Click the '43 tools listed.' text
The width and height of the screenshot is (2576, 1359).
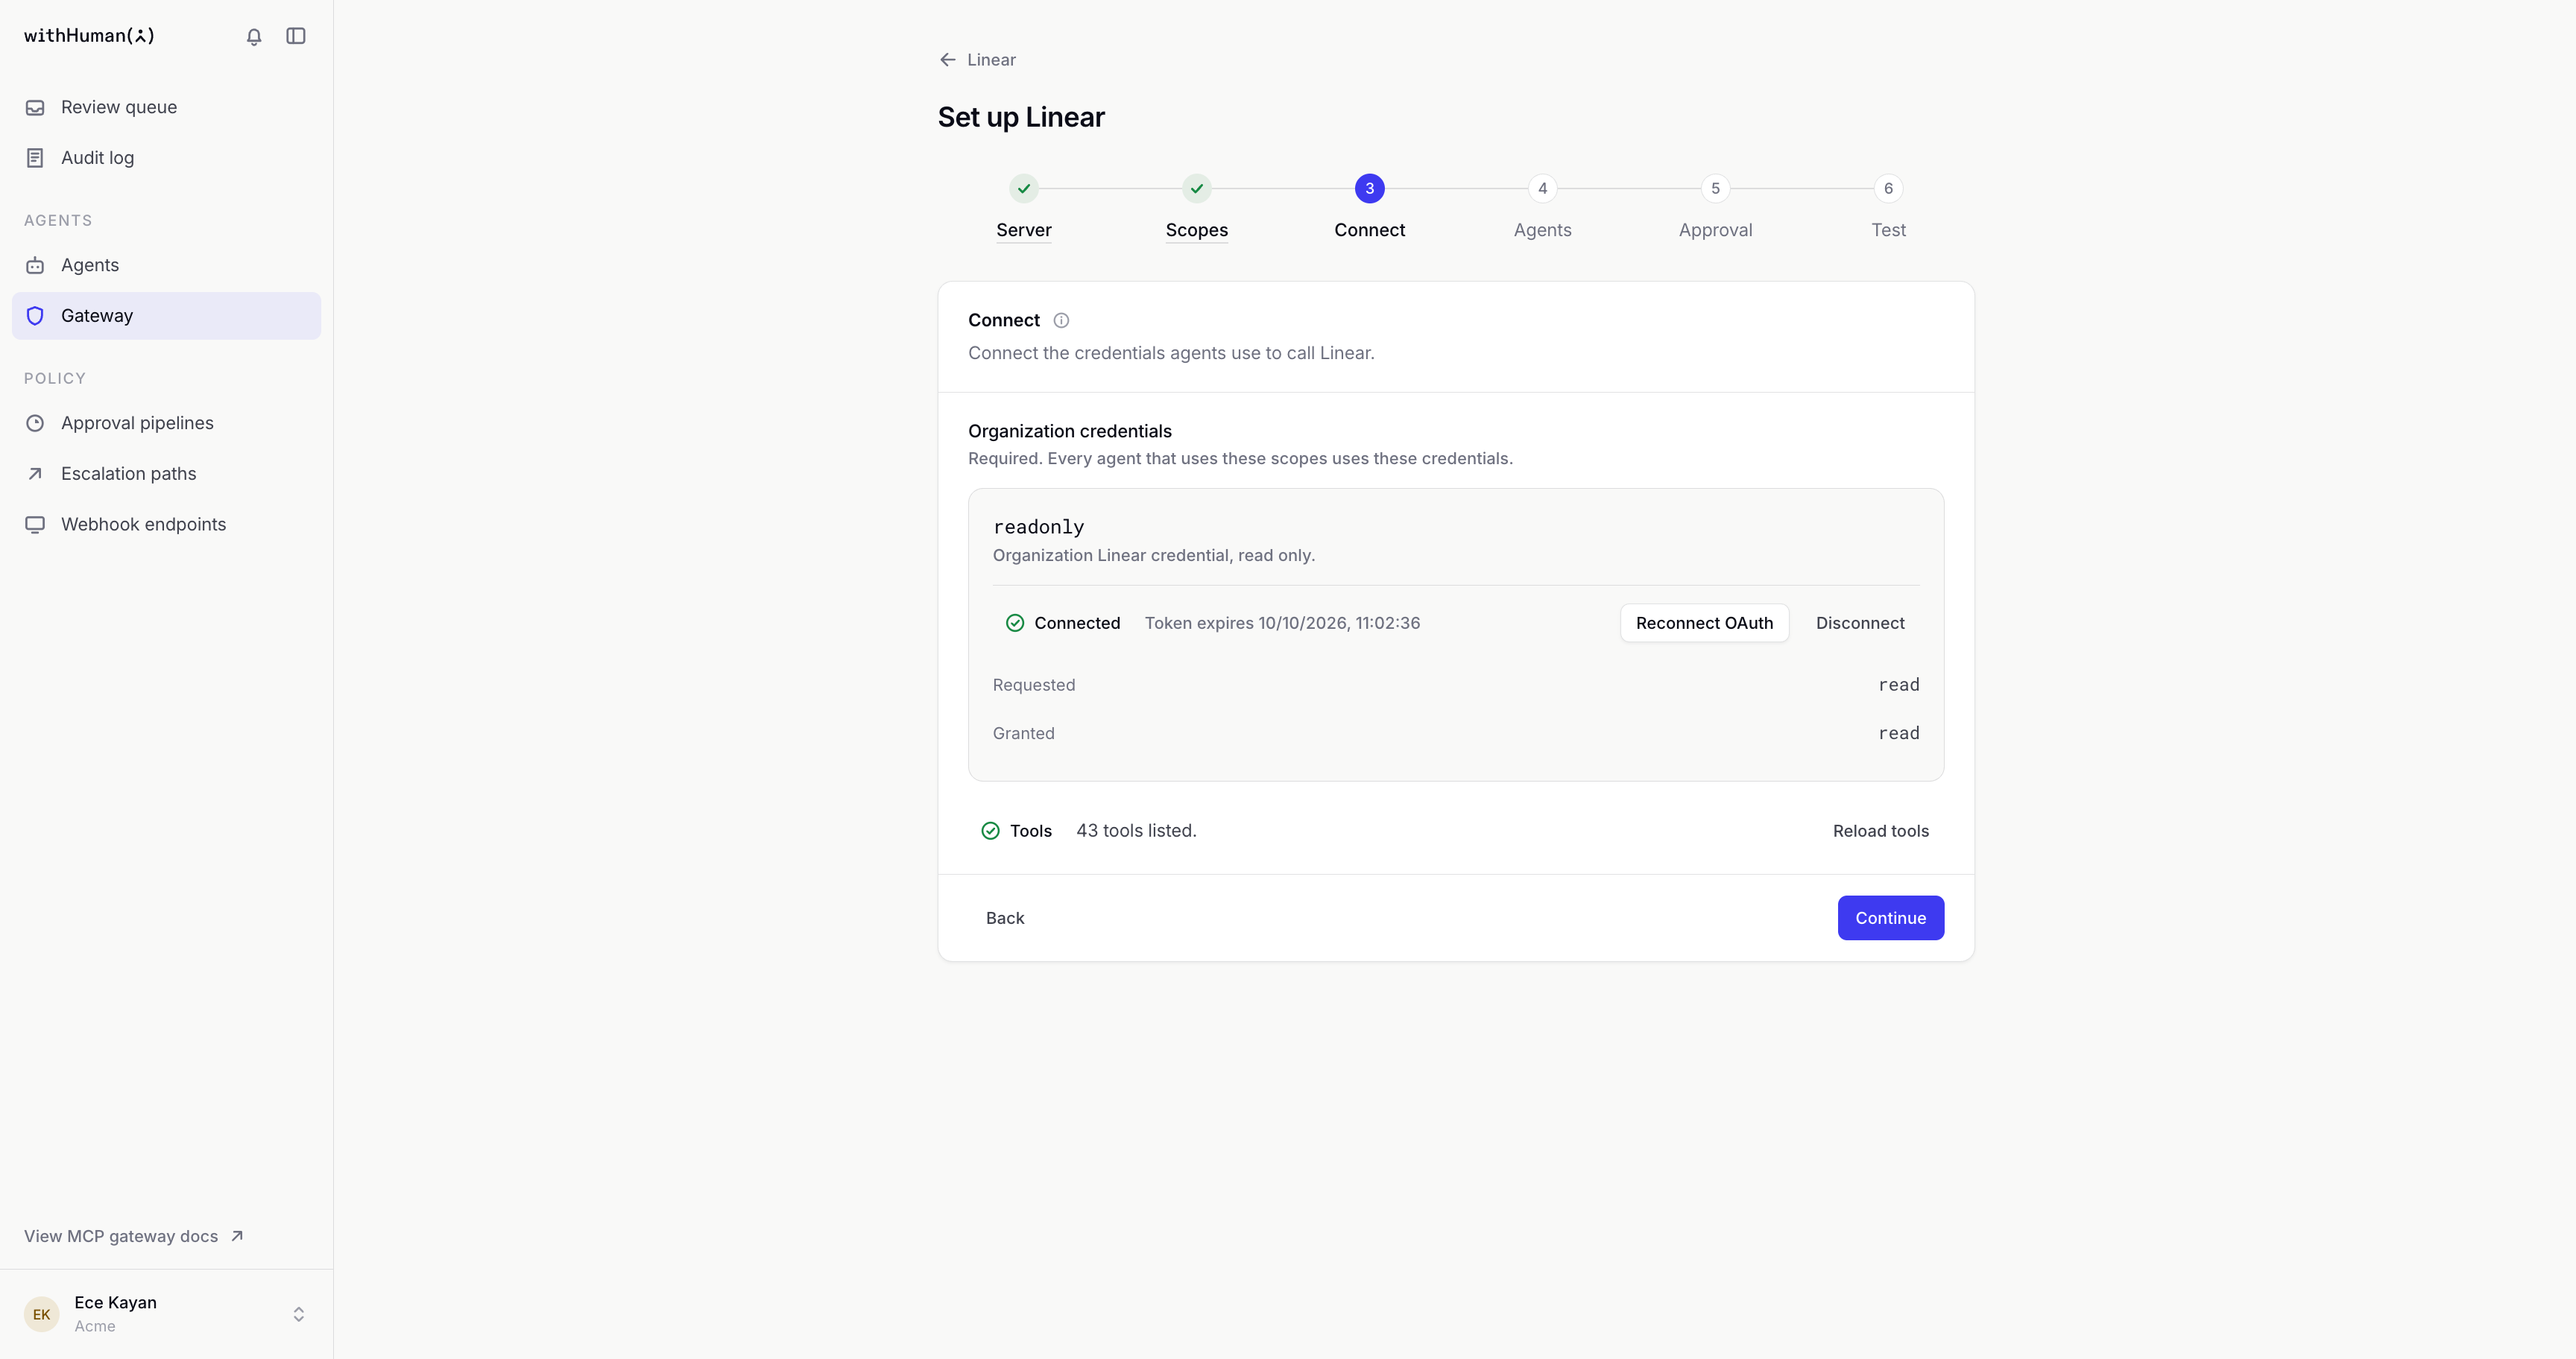pos(1136,831)
